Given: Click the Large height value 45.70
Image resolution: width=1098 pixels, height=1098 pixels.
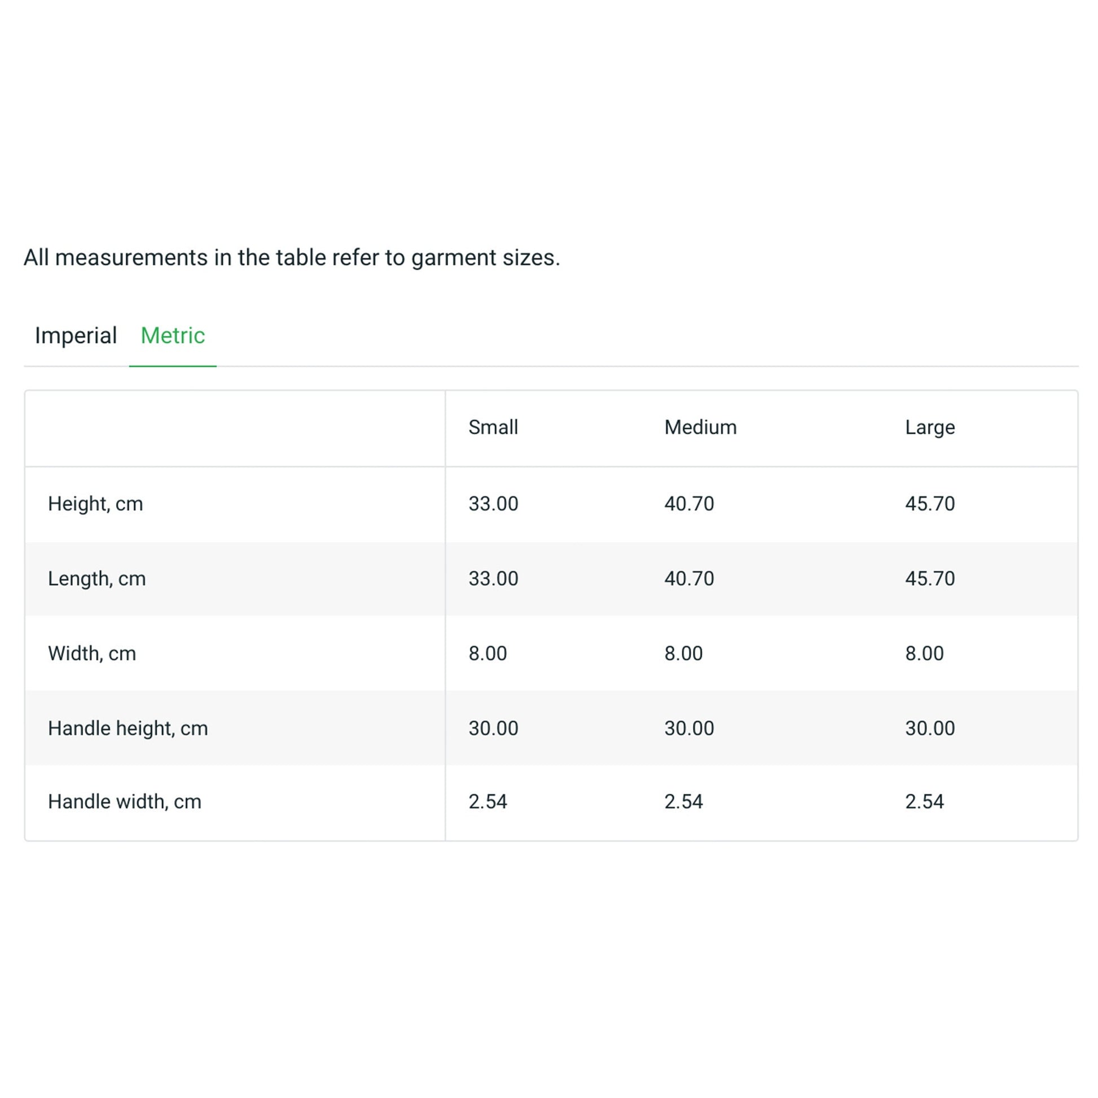Looking at the screenshot, I should (930, 503).
